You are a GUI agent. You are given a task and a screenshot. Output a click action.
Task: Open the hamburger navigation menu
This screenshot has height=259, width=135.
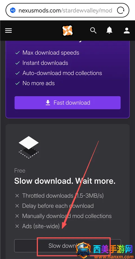point(8,30)
